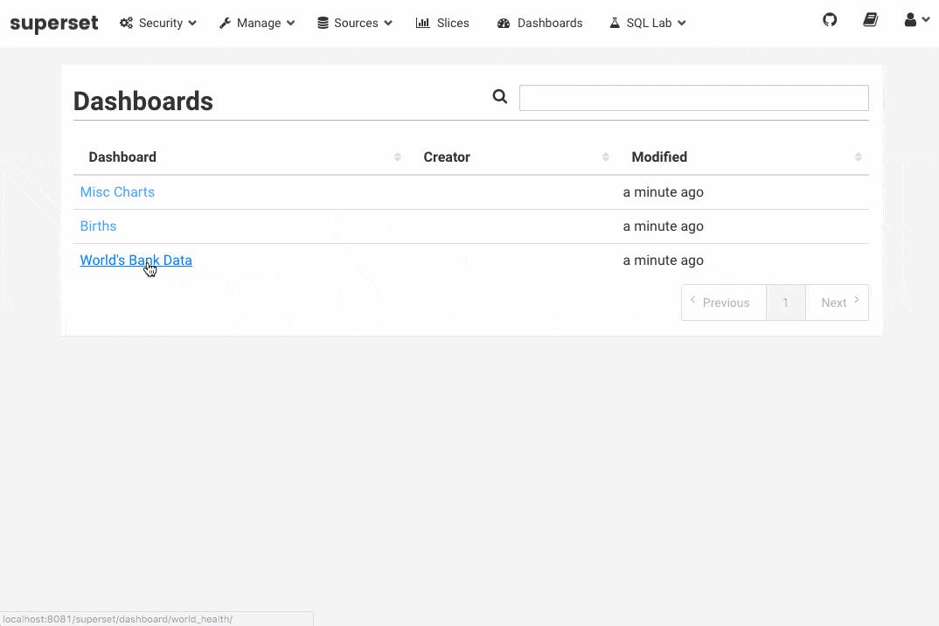
Task: Open the Births dashboard link
Action: (x=98, y=226)
